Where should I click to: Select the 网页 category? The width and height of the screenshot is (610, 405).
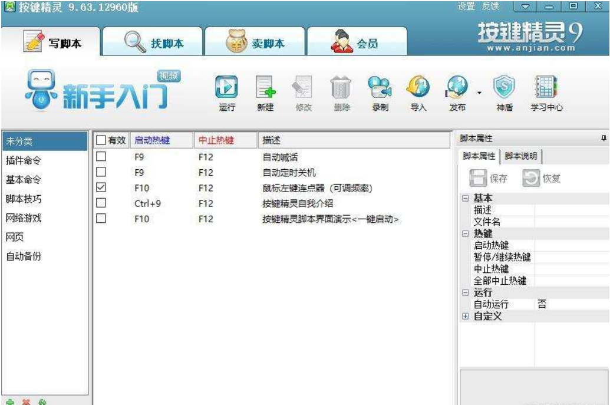[x=45, y=236]
